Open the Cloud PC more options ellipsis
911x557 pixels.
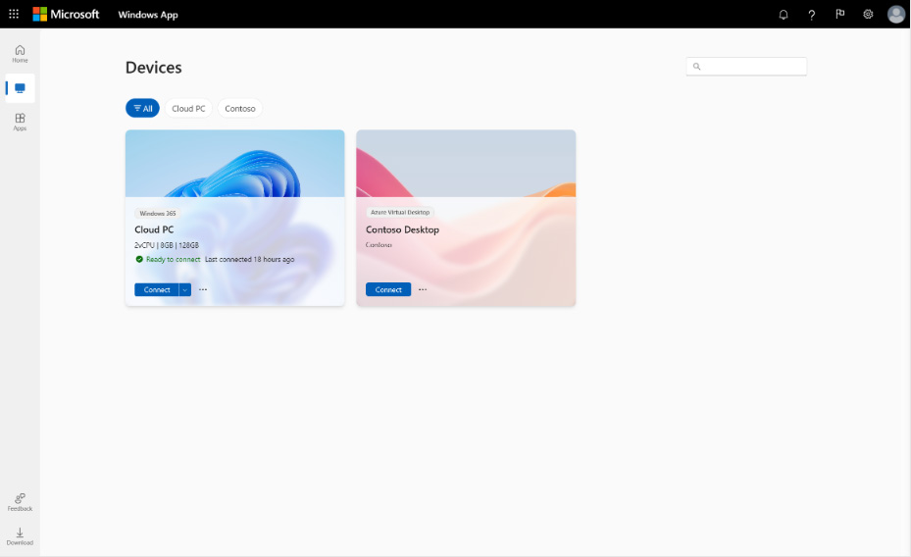203,289
